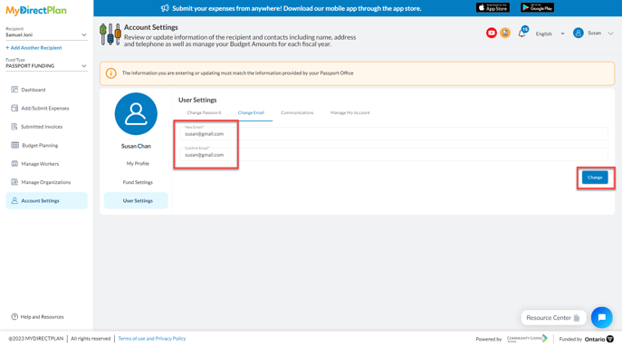Select the Change Email tab
The height and width of the screenshot is (347, 622).
tap(251, 112)
